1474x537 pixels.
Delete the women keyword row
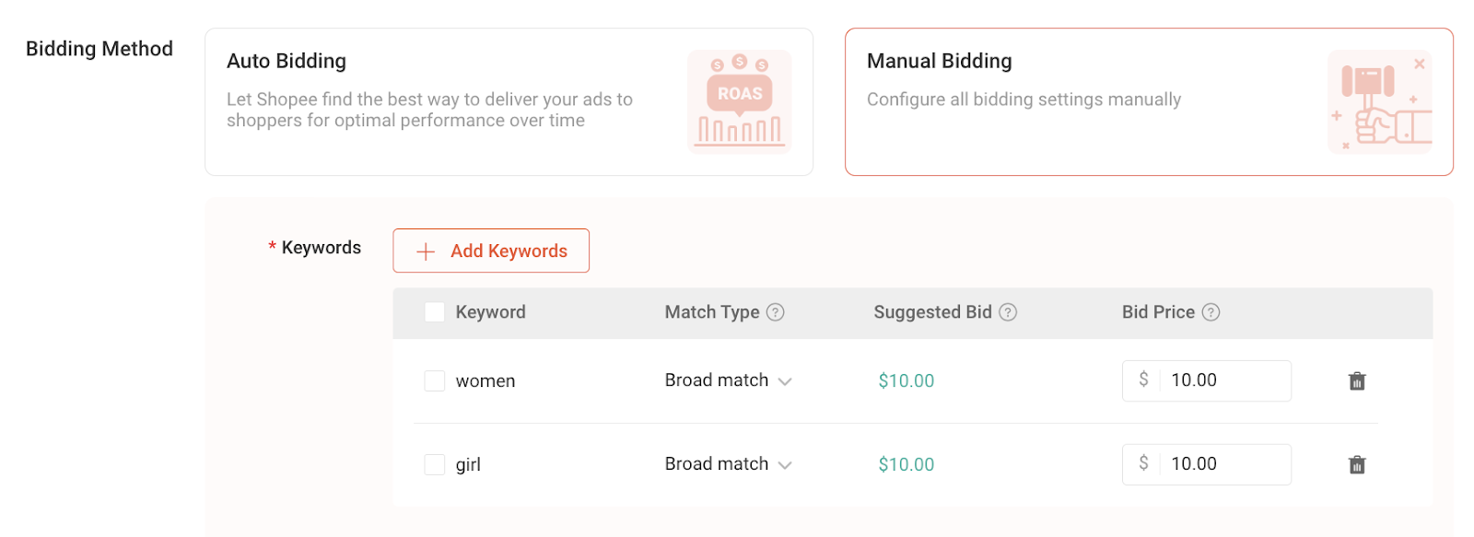click(1357, 381)
